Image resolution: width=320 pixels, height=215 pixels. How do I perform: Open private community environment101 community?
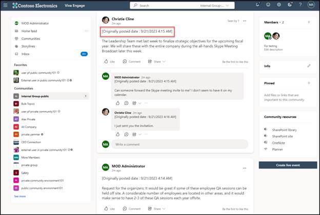point(43,181)
